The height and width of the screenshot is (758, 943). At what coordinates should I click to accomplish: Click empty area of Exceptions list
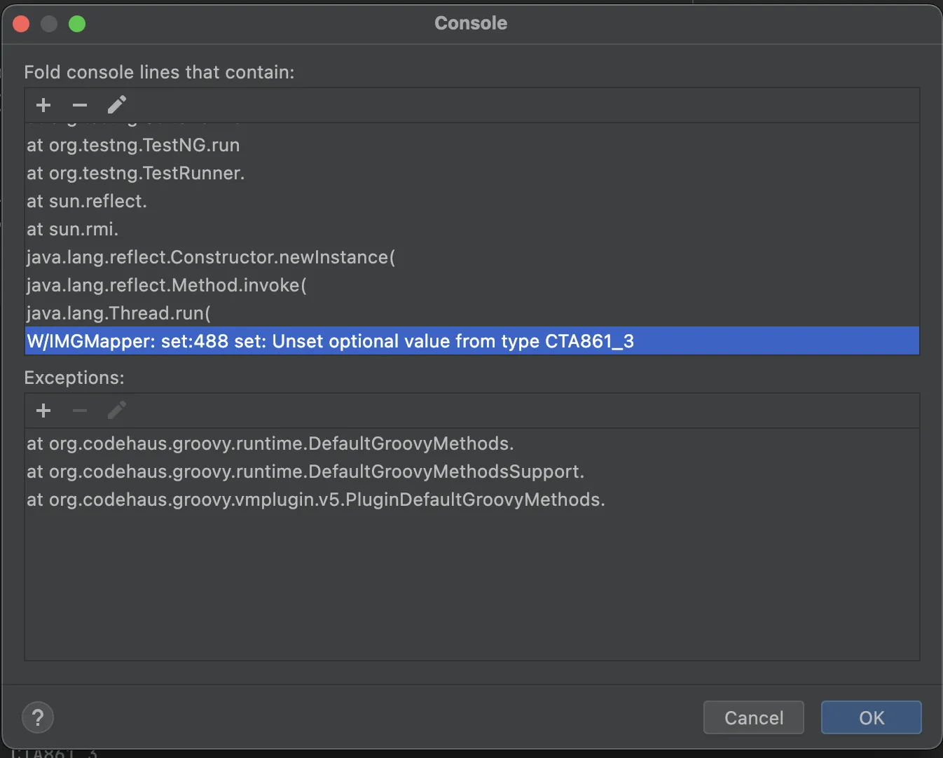pos(471,588)
